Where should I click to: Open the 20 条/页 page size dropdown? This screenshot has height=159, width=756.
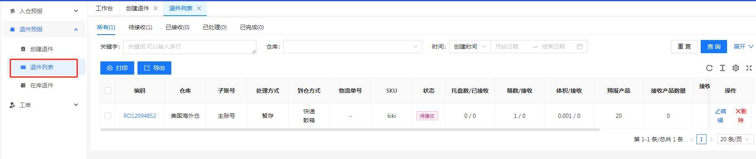pos(735,139)
